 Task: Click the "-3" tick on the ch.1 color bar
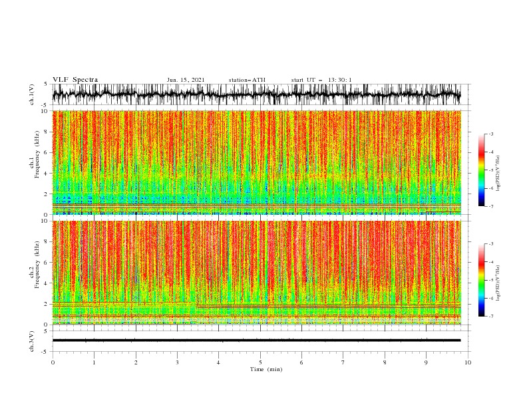491,134
